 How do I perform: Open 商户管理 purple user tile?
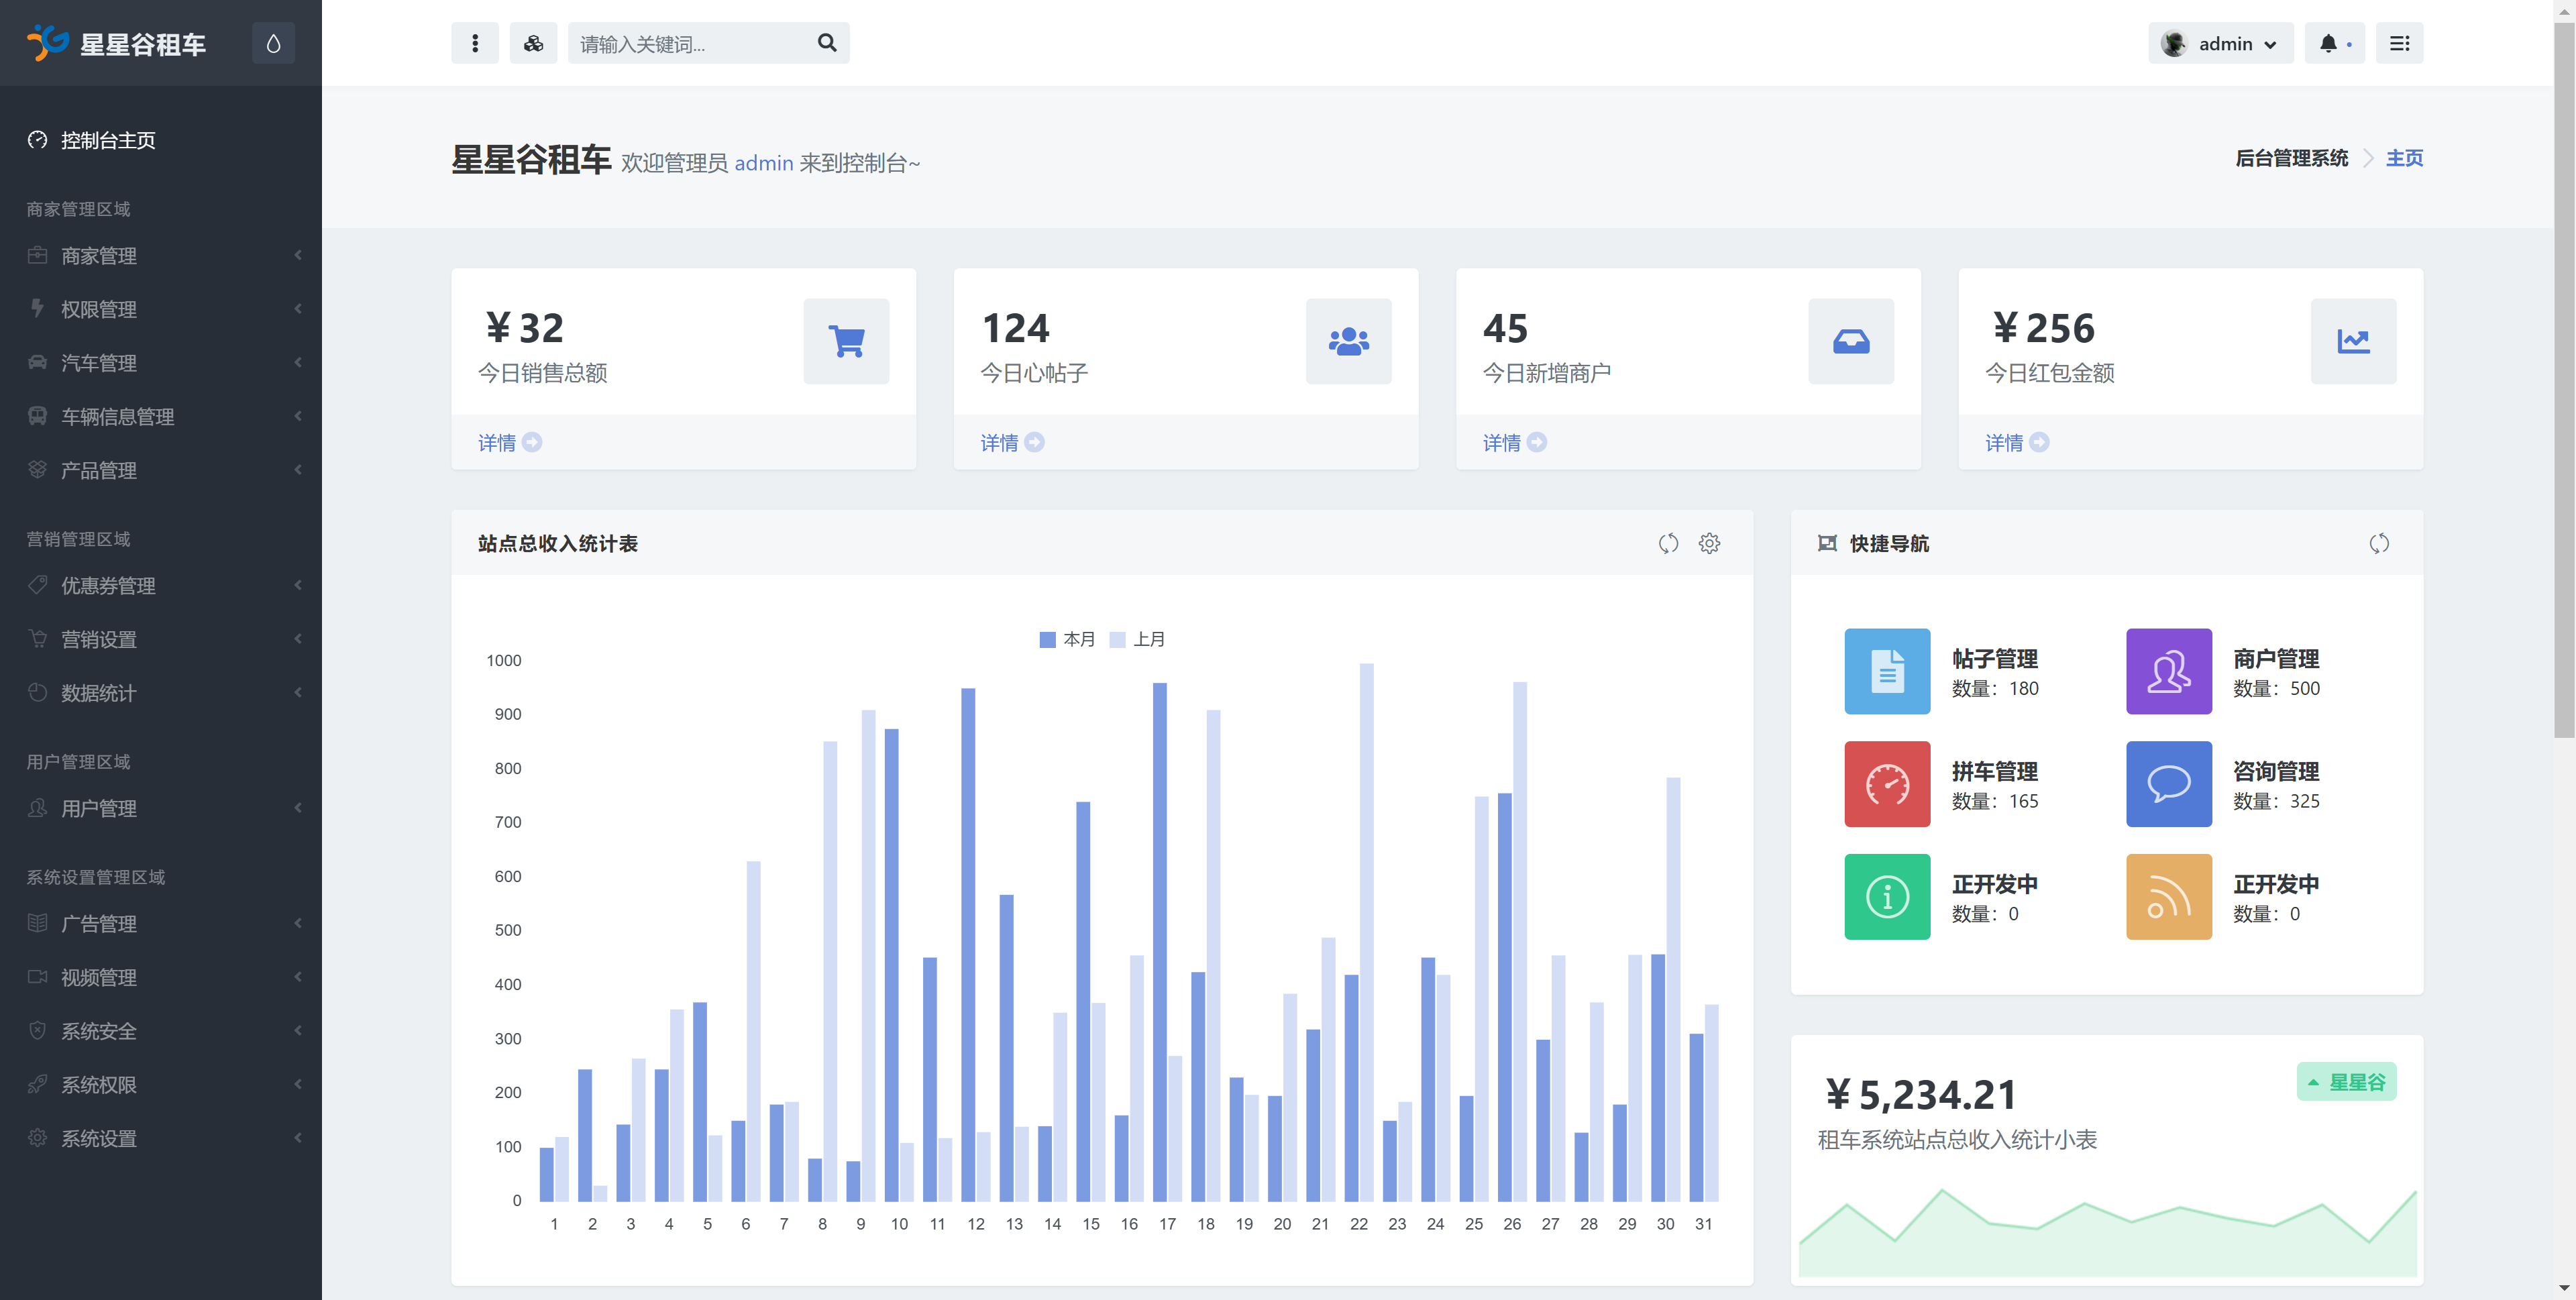tap(2169, 671)
